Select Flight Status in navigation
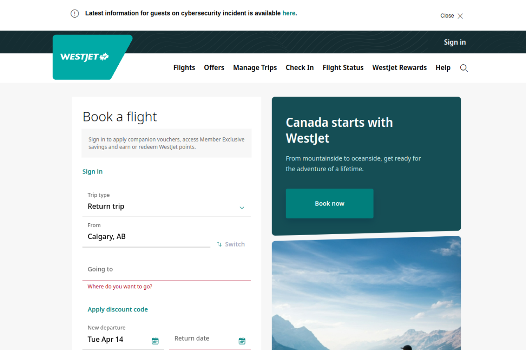 point(343,68)
